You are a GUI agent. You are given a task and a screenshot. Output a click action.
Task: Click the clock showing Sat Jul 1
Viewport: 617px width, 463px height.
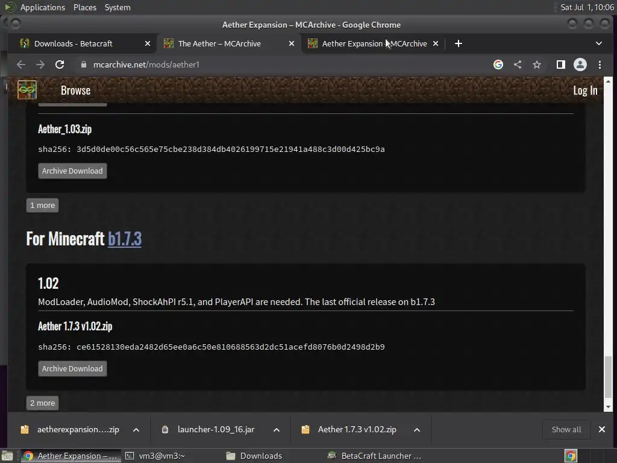tap(587, 7)
